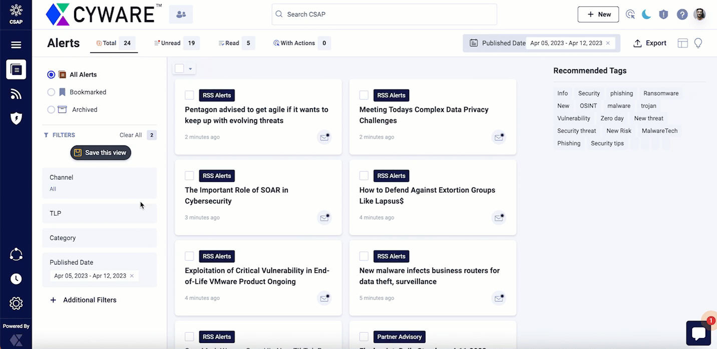Select the Archived radio option
The width and height of the screenshot is (717, 349).
(x=51, y=109)
